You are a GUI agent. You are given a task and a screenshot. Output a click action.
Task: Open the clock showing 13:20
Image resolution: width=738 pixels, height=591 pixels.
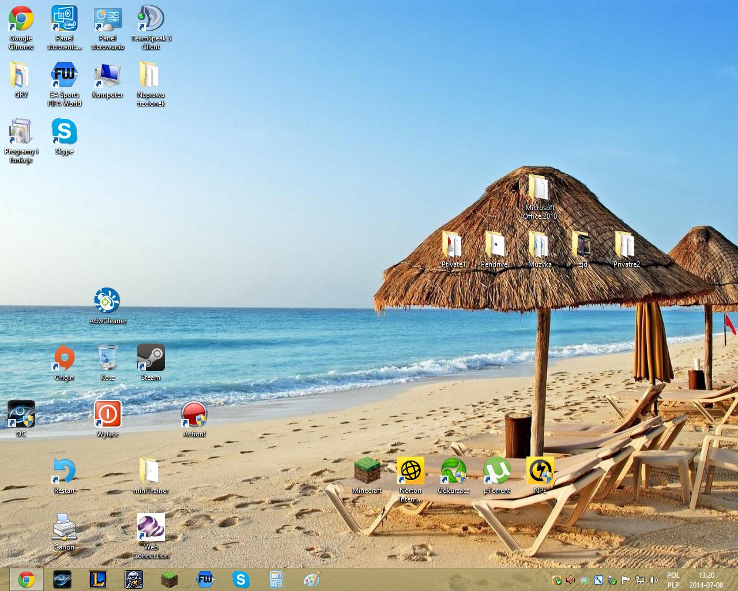coord(706,580)
